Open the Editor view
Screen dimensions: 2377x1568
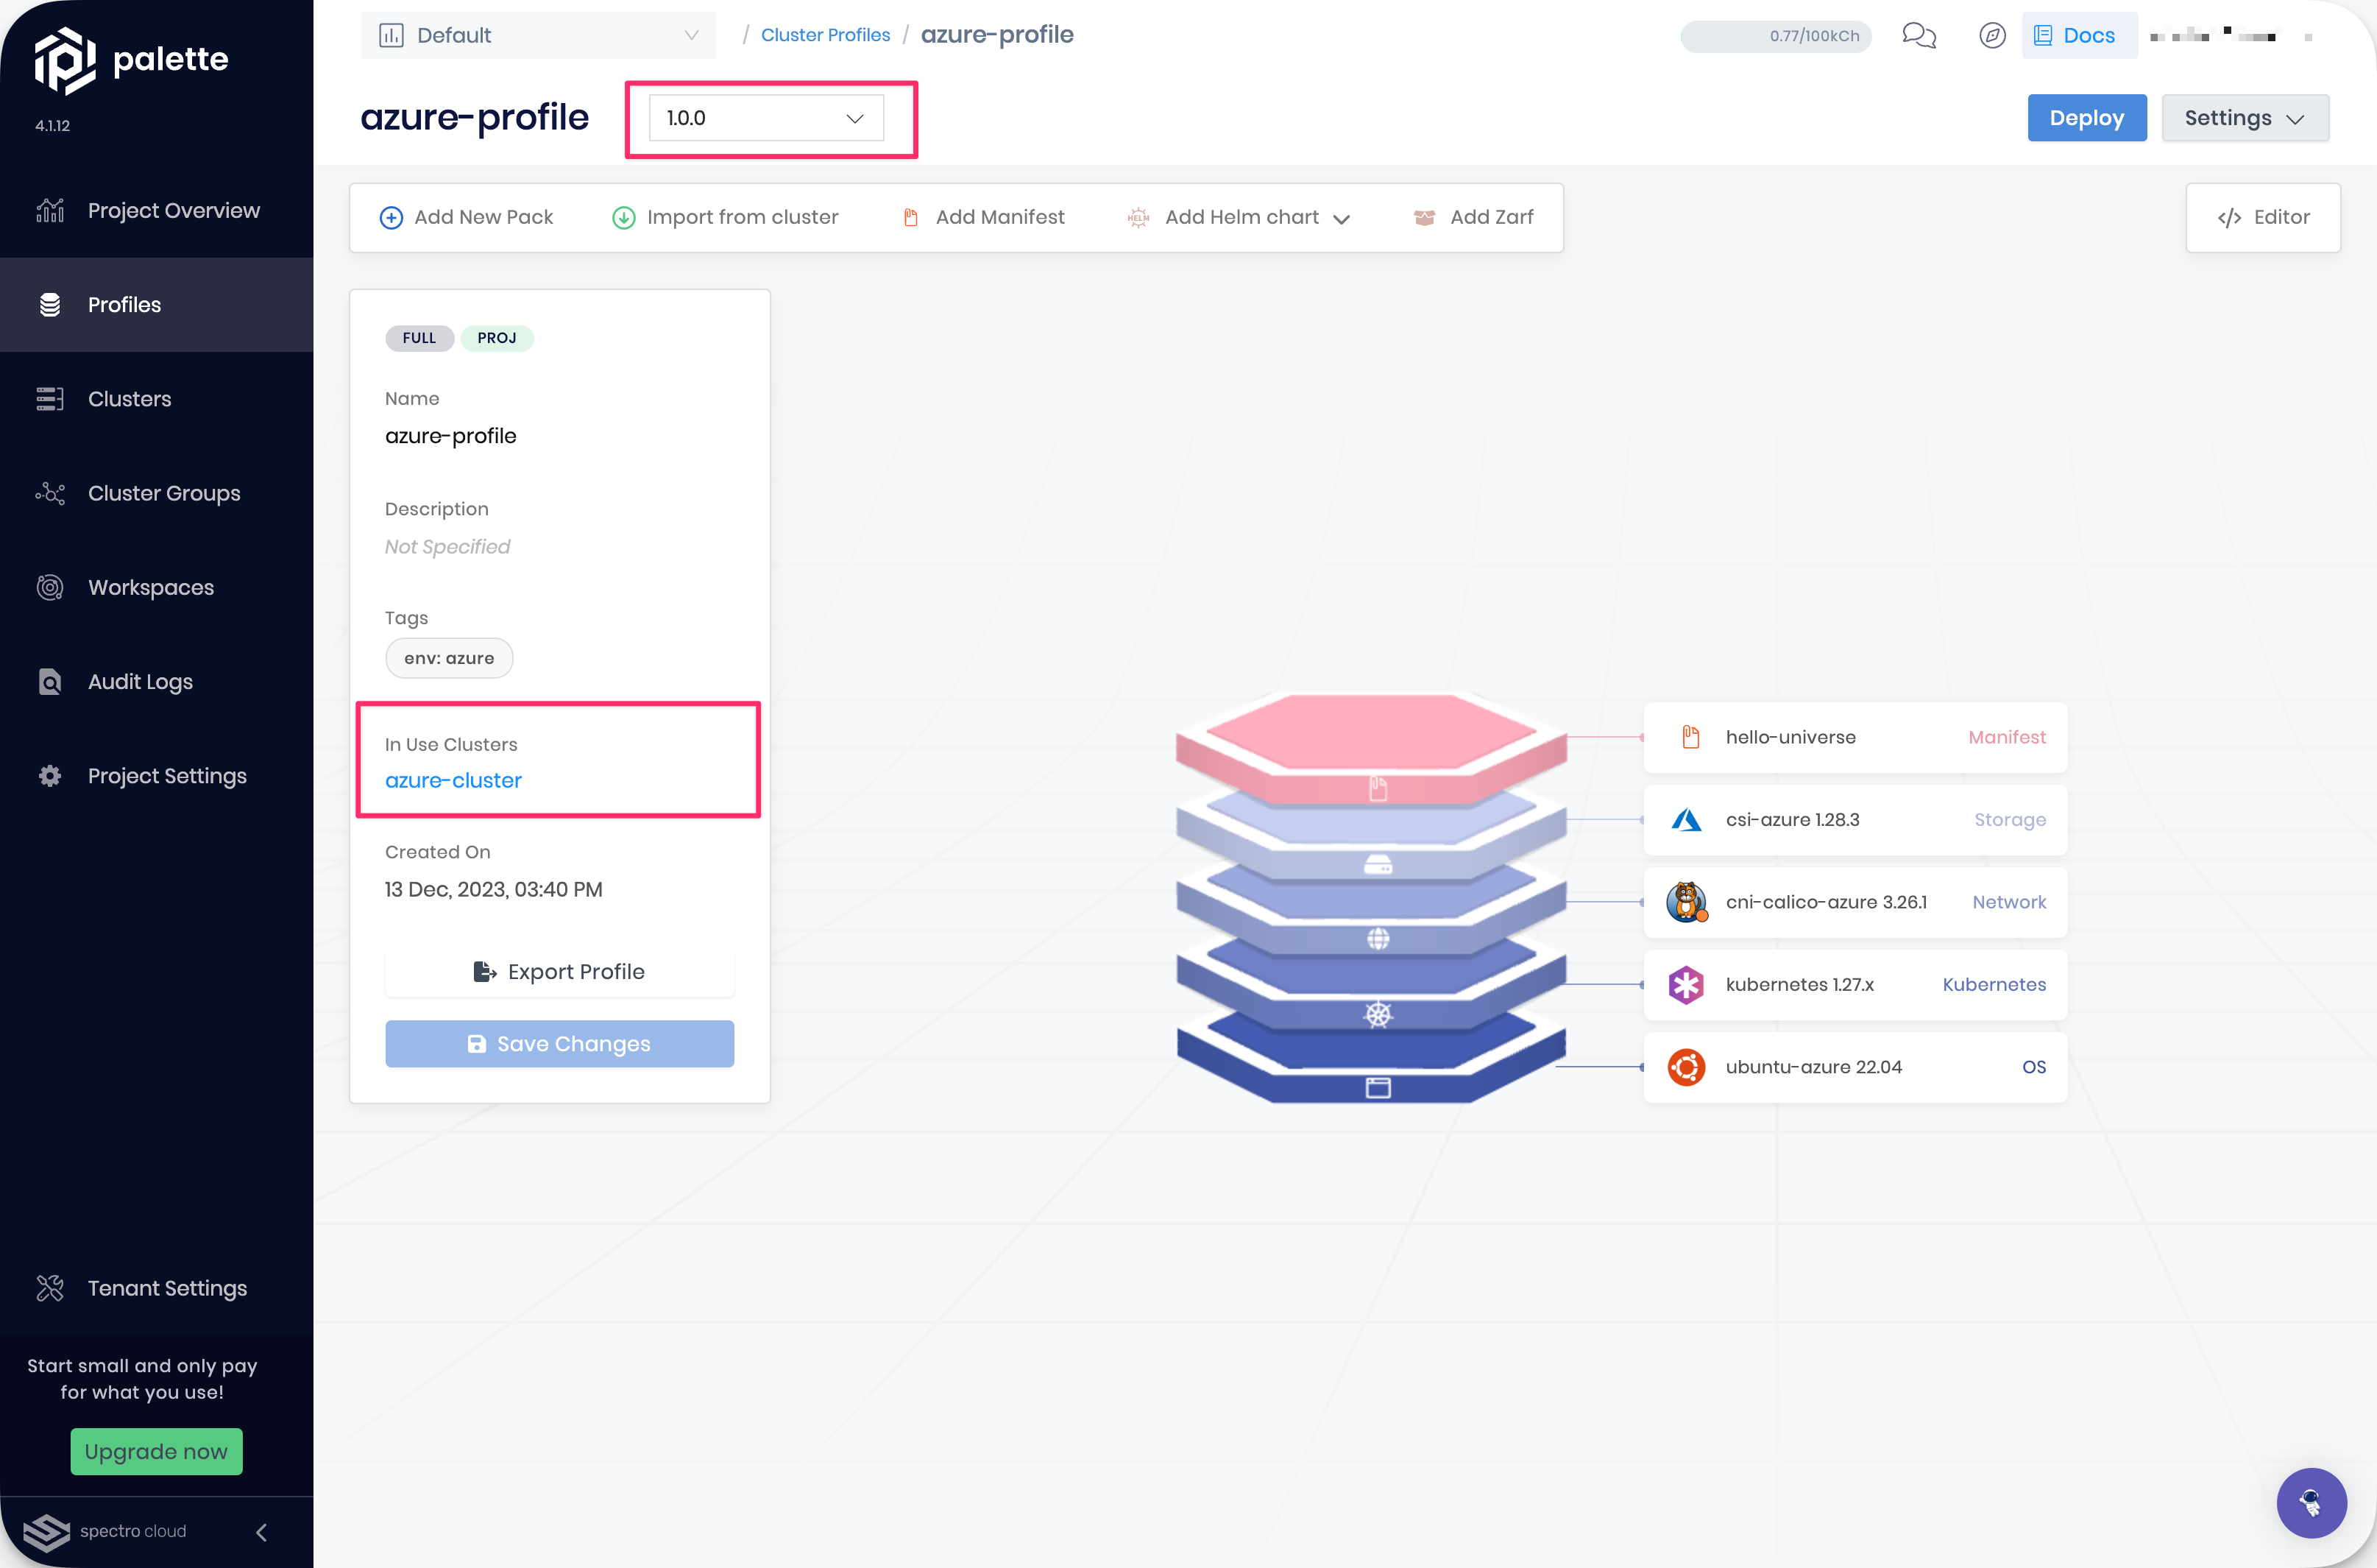click(2262, 217)
